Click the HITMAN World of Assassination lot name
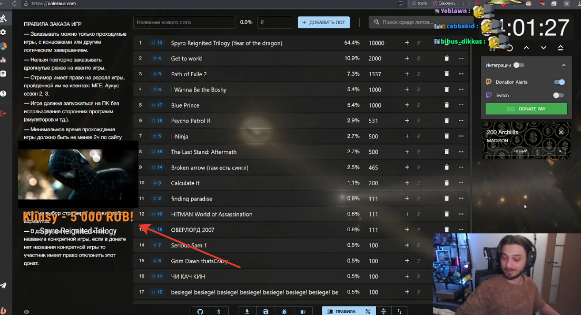 211,214
